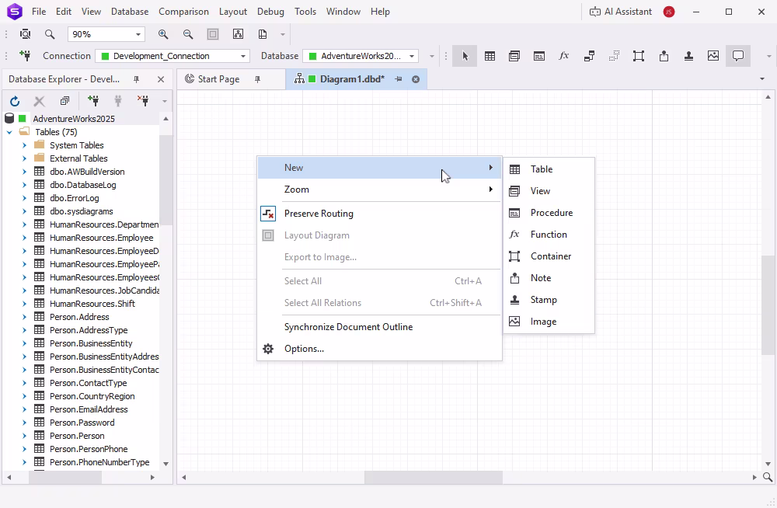Pin the Diagram1.dbd tab
The height and width of the screenshot is (508, 777).
399,78
